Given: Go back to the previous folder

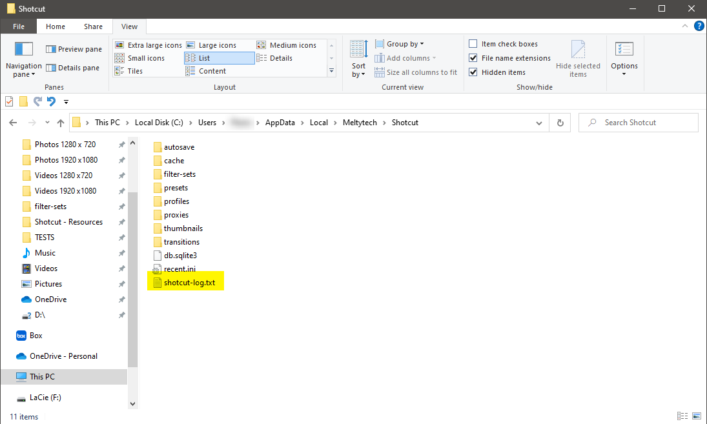Looking at the screenshot, I should (13, 123).
